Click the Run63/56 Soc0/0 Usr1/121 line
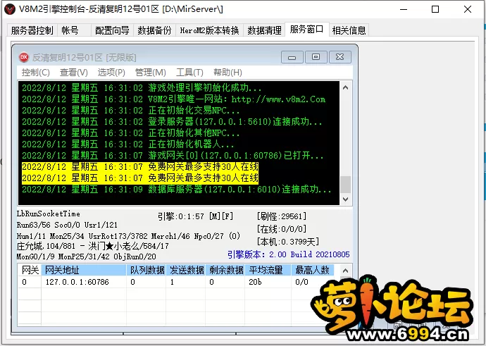The height and width of the screenshot is (346, 486). pyautogui.click(x=67, y=225)
